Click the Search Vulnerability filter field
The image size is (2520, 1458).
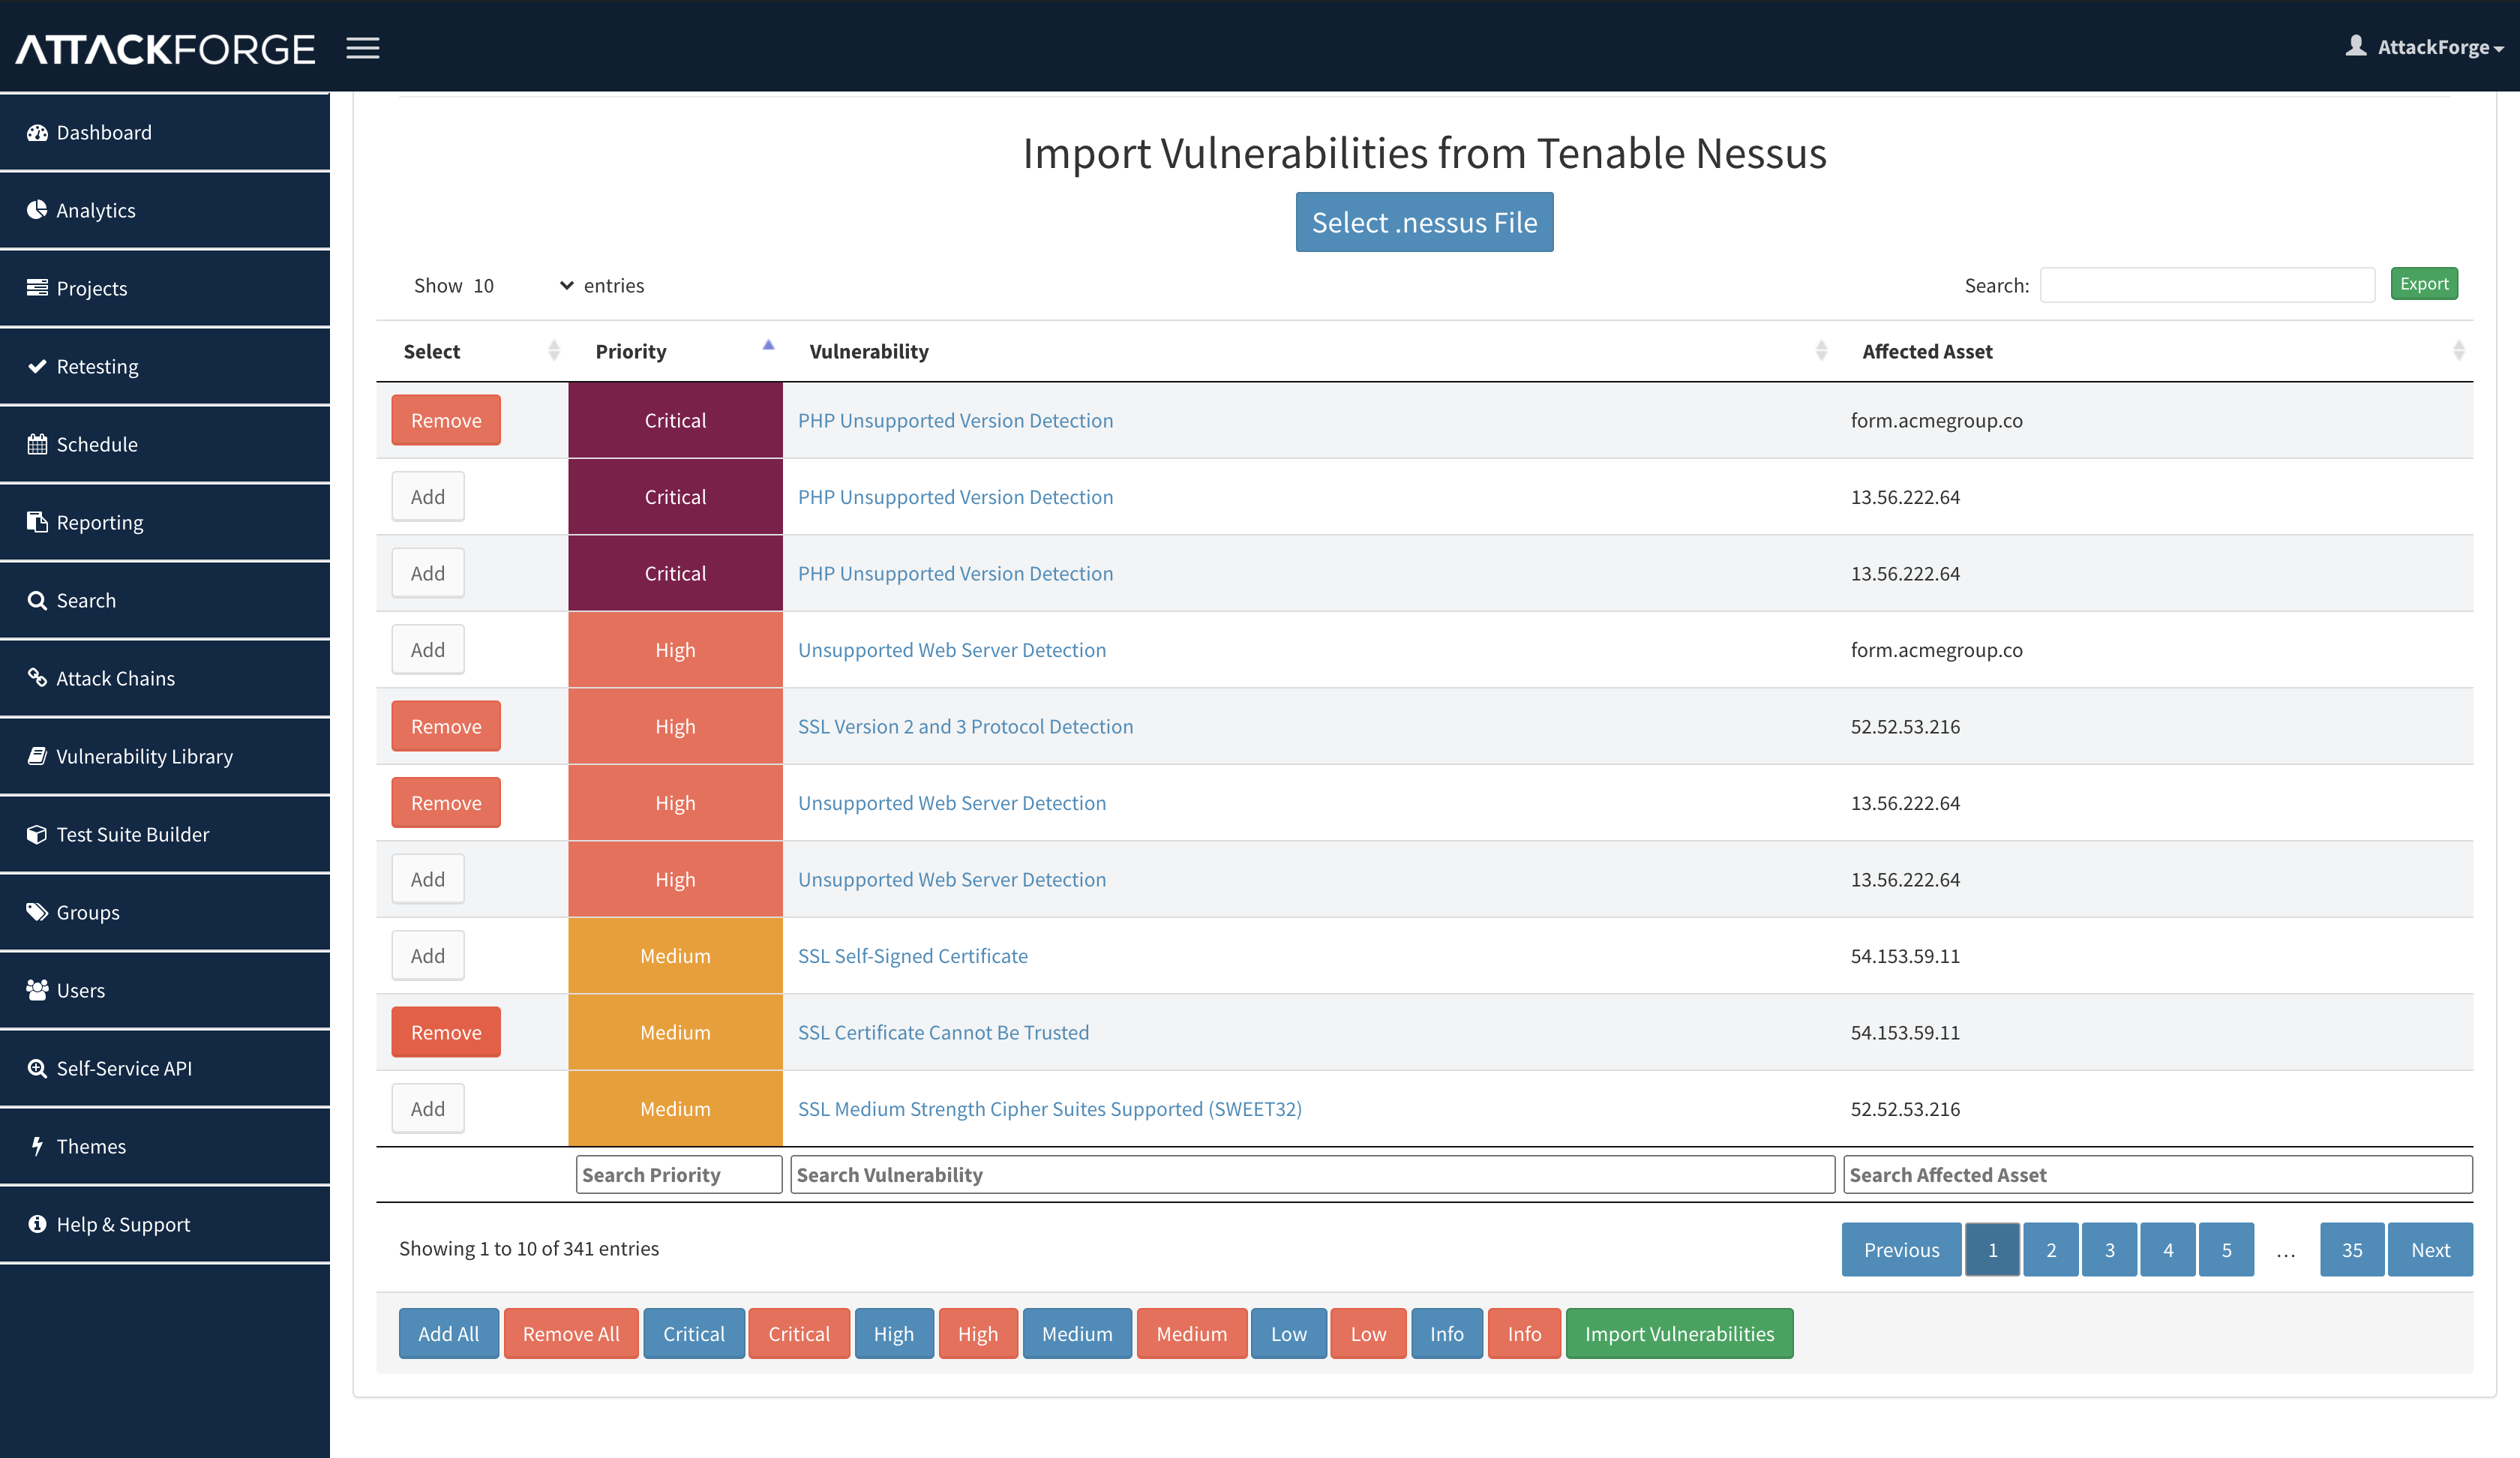point(1312,1175)
